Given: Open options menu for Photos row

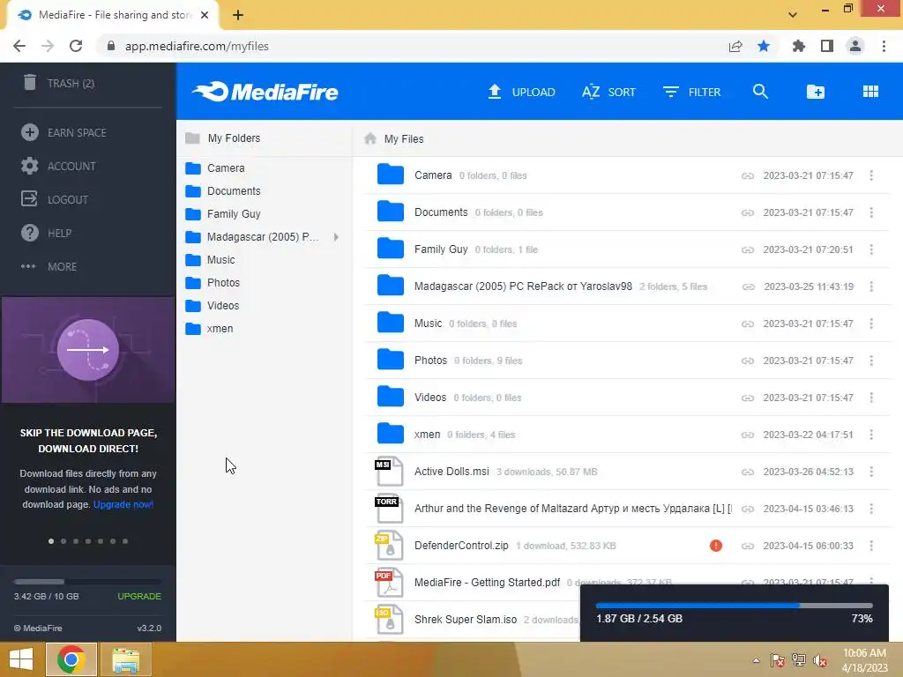Looking at the screenshot, I should coord(871,361).
